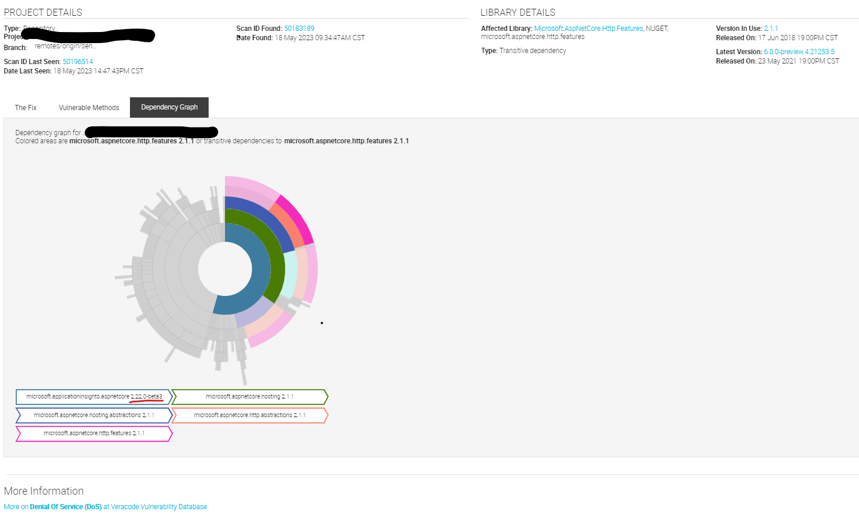Open scan ID 50183189
The width and height of the screenshot is (859, 522).
coord(299,28)
